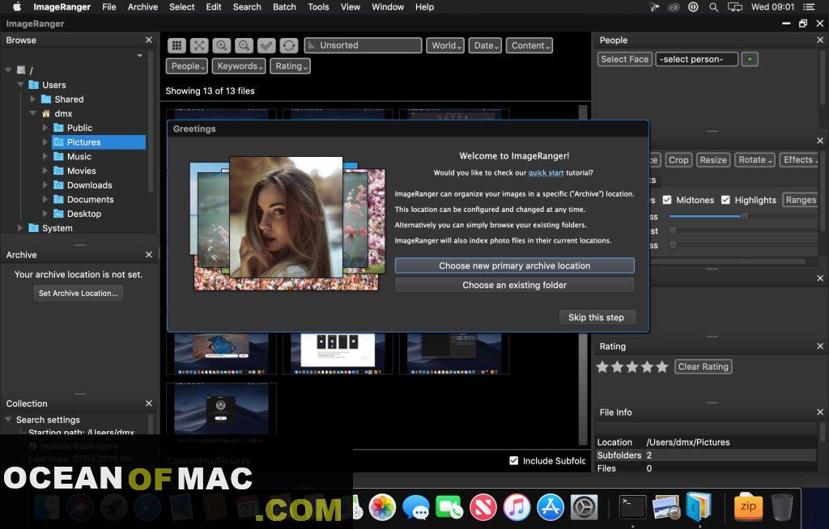Close the Browse panel
Image resolution: width=829 pixels, height=529 pixels.
tap(149, 40)
